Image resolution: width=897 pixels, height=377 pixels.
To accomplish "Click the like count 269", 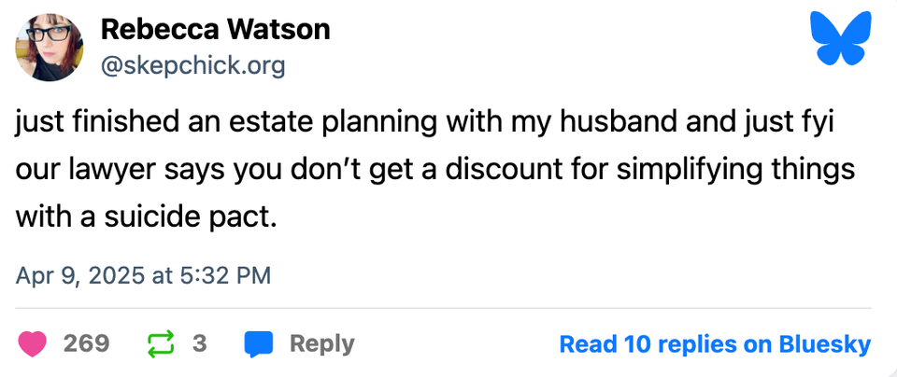I will tap(86, 343).
